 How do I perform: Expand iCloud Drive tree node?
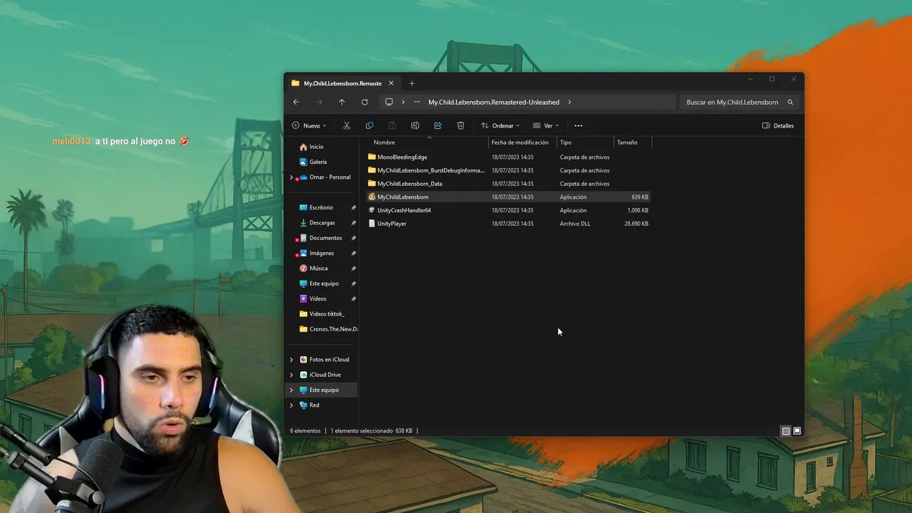tap(291, 375)
